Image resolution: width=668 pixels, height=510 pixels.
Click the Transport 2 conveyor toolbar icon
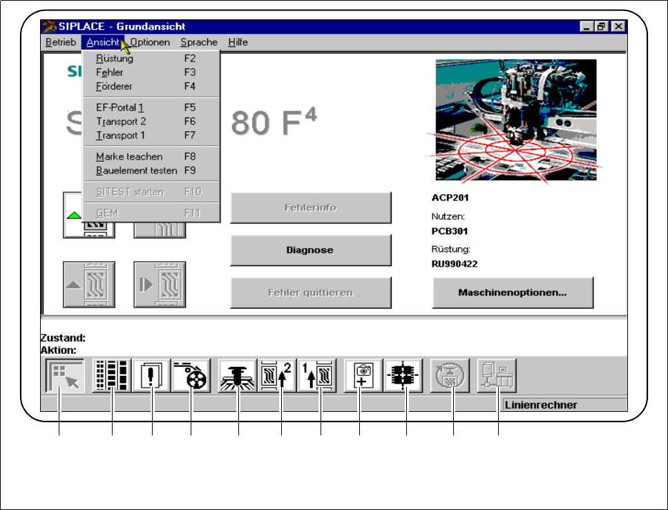point(277,376)
